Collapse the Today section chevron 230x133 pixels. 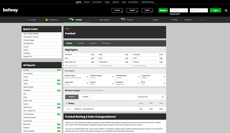[67, 103]
